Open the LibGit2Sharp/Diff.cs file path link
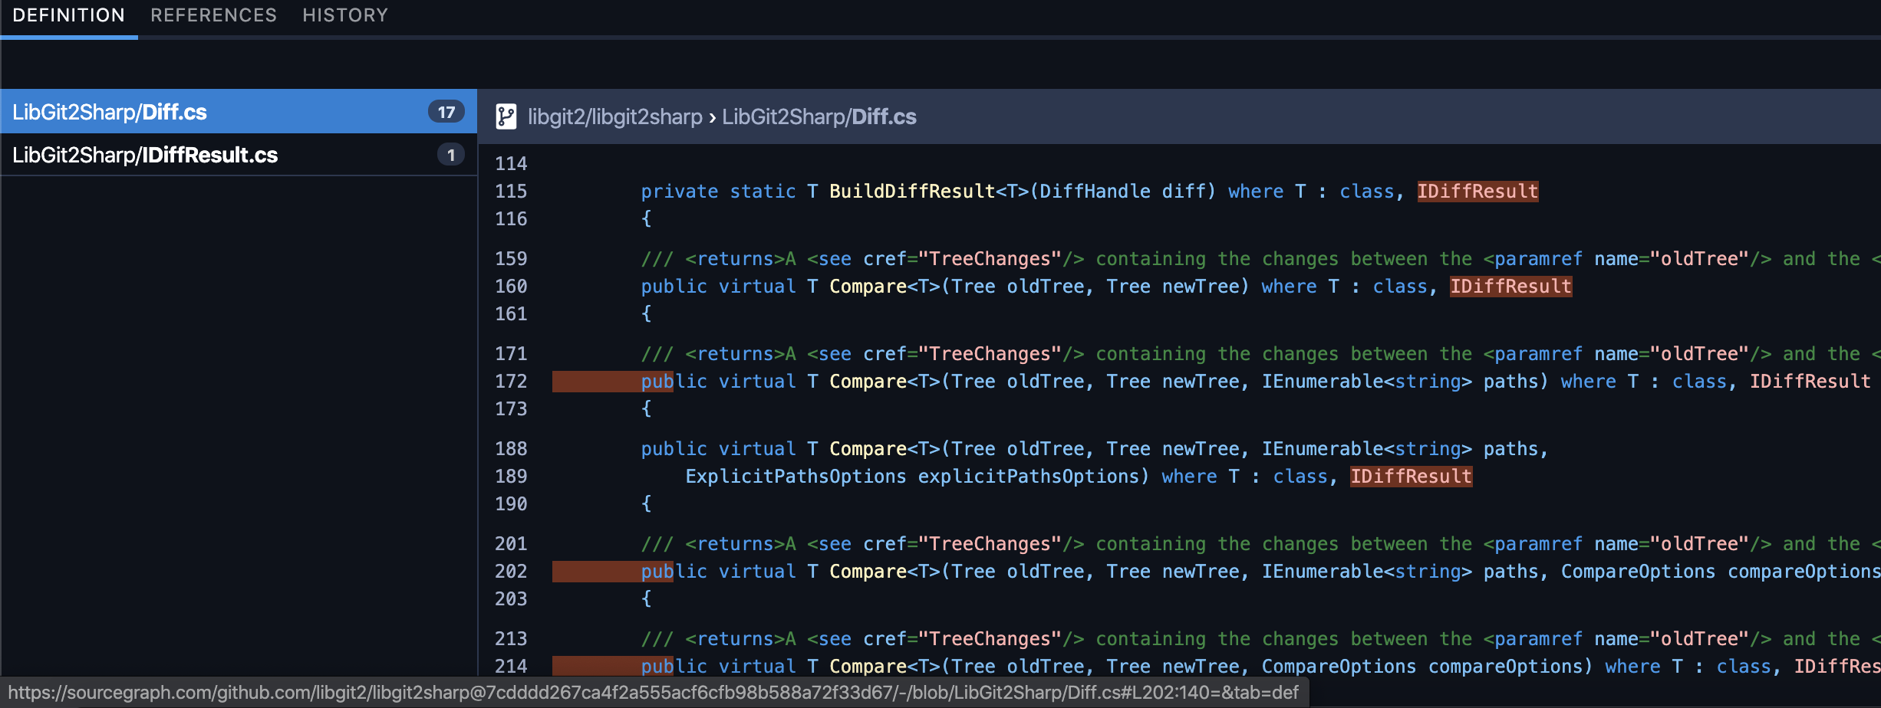Viewport: 1881px width, 708px height. [819, 116]
